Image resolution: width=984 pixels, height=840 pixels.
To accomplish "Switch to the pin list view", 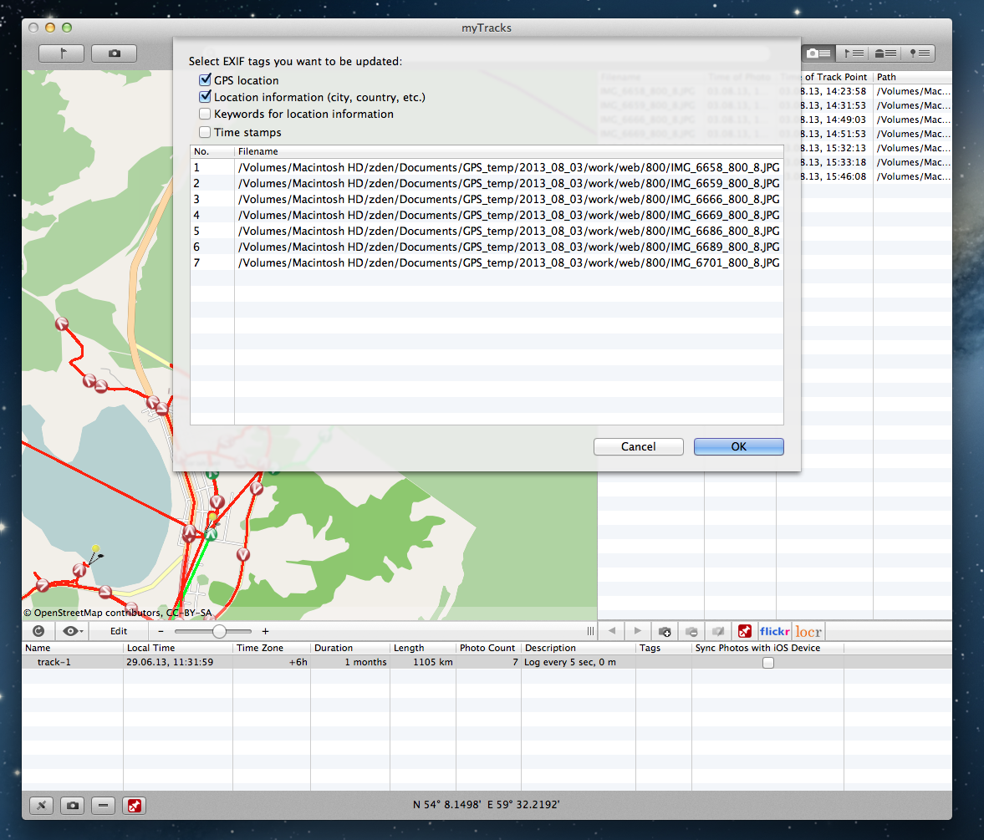I will tap(920, 53).
